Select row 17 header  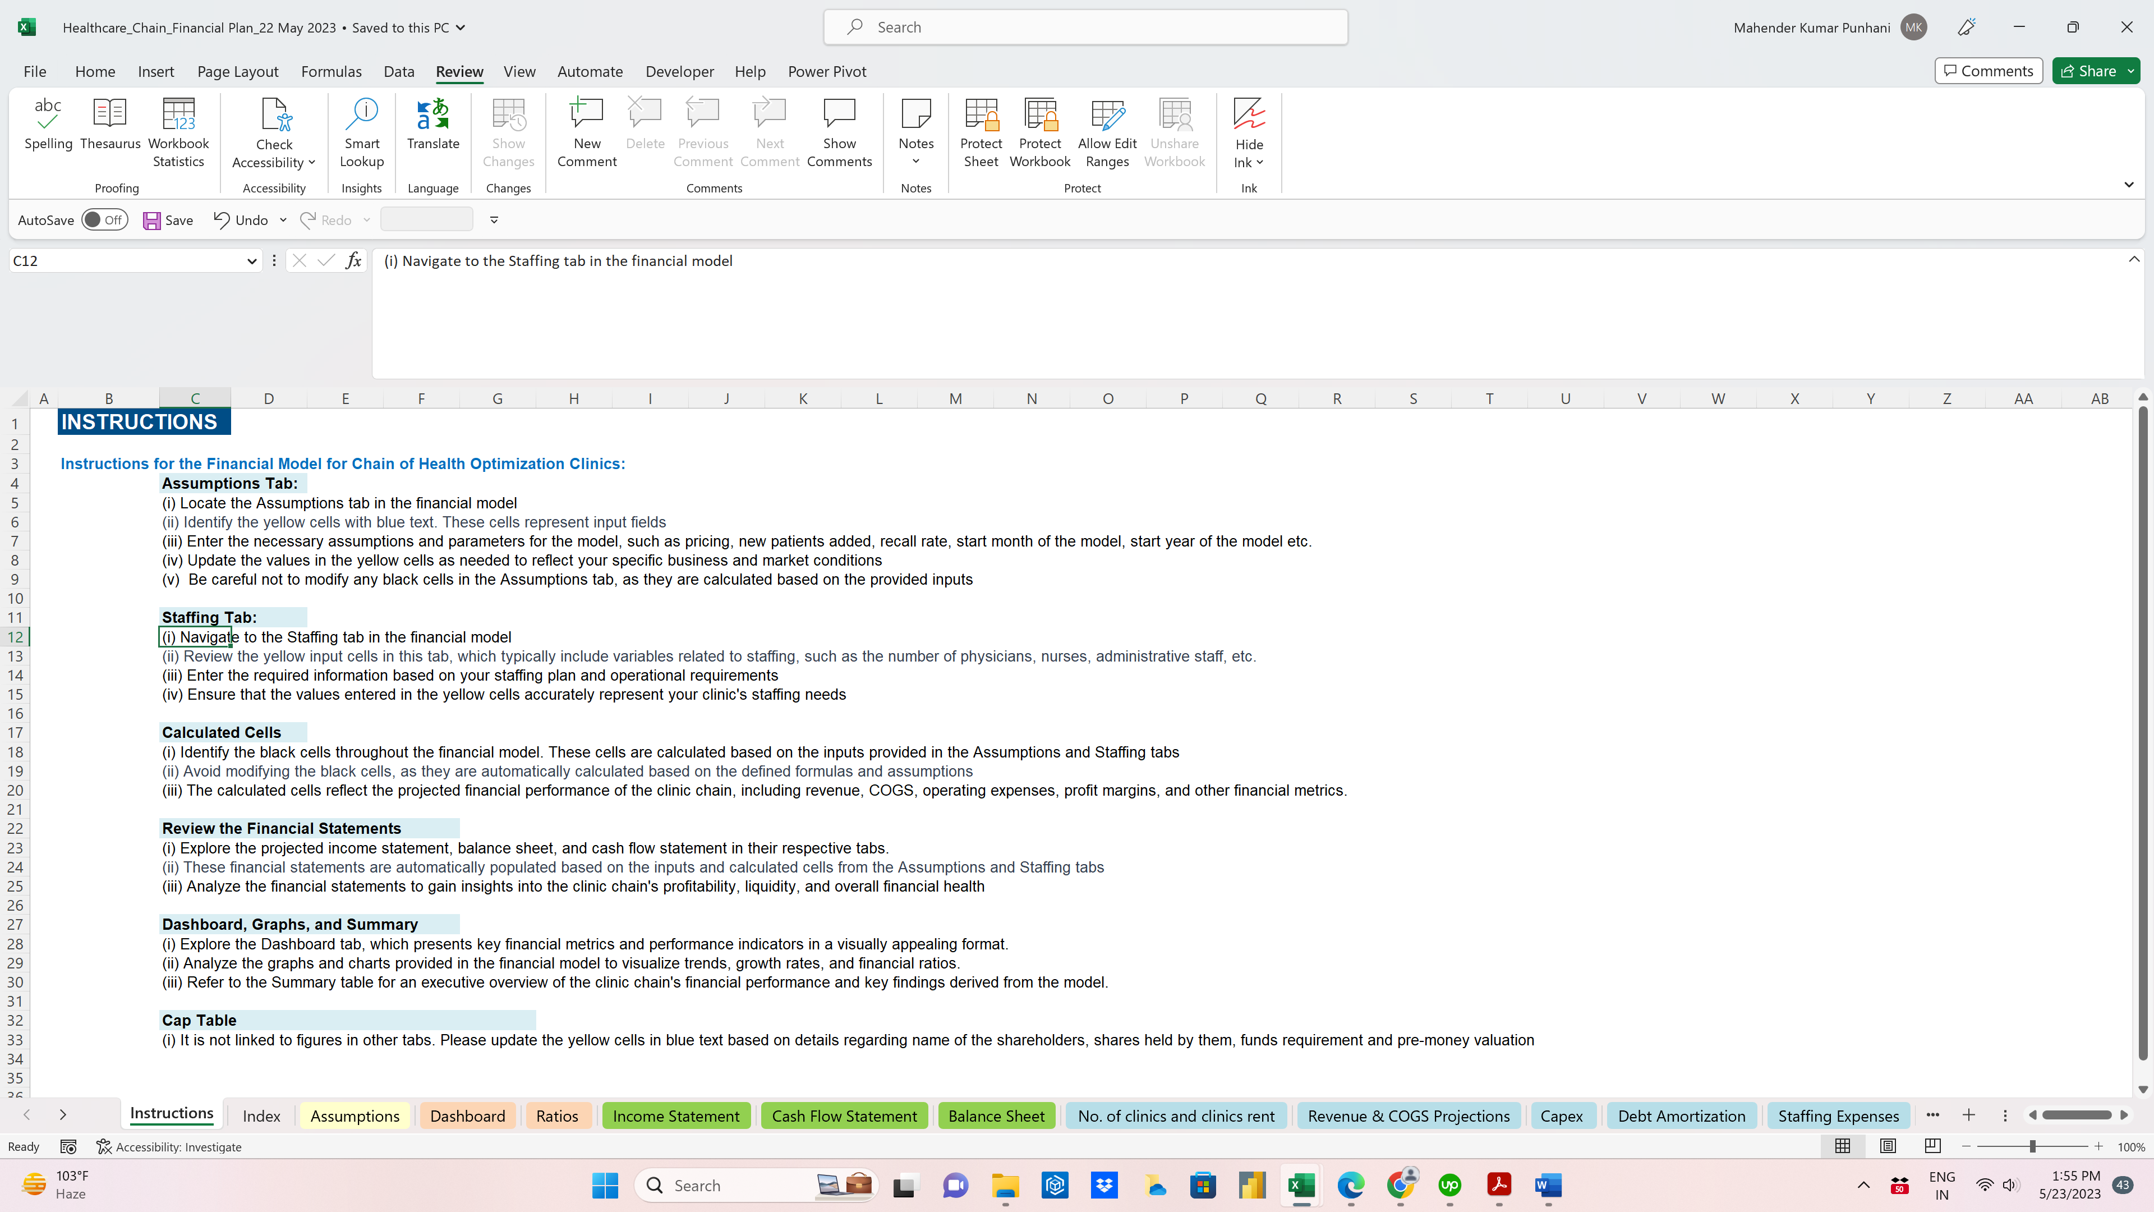(x=15, y=733)
